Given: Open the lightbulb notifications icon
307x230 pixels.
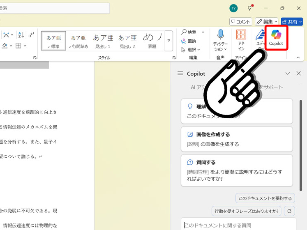Looking at the screenshot, I should tap(250, 8).
